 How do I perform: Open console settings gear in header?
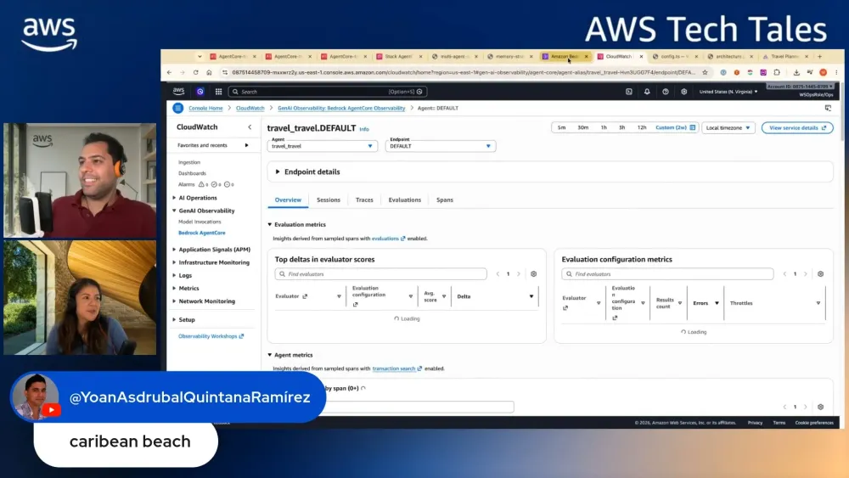pos(683,92)
